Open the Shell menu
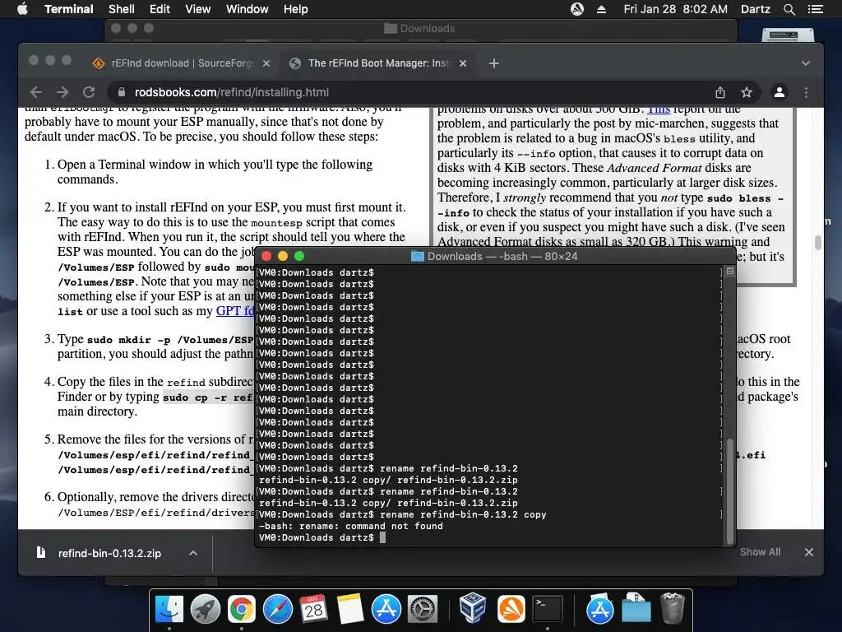The width and height of the screenshot is (842, 632). pyautogui.click(x=122, y=9)
